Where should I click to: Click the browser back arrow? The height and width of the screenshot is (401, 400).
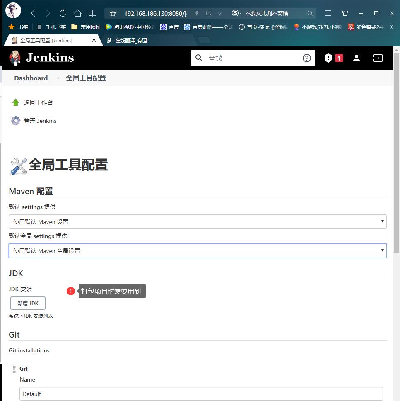tap(33, 13)
